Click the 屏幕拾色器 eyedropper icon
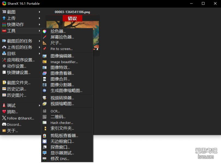This screenshot has width=221, height=163. (44, 37)
